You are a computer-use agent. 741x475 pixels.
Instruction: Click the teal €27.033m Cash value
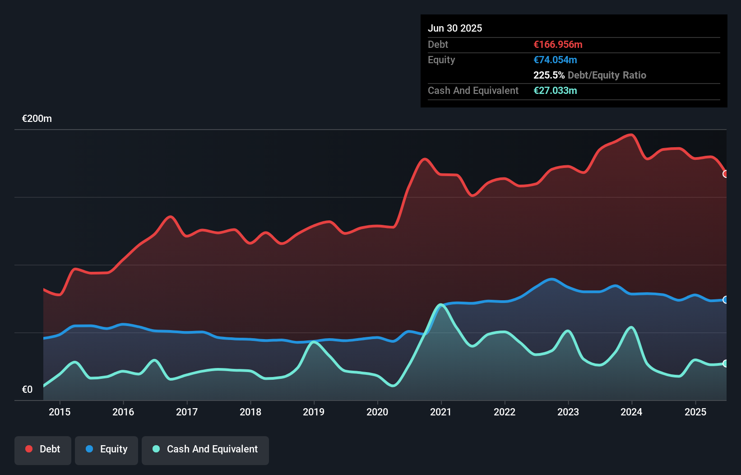(556, 91)
